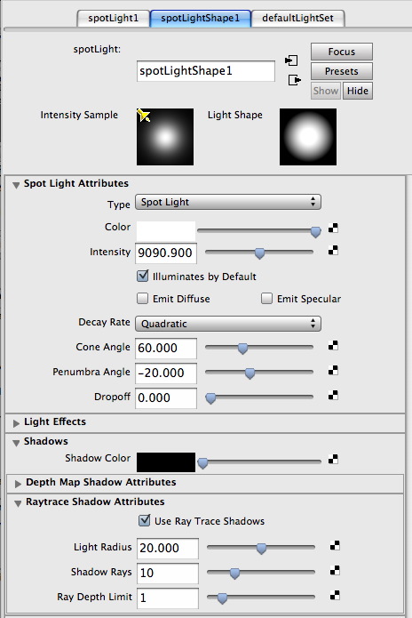Click the Focus button

[342, 52]
